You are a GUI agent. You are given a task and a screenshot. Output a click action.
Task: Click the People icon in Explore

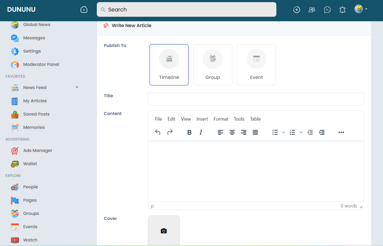point(15,187)
